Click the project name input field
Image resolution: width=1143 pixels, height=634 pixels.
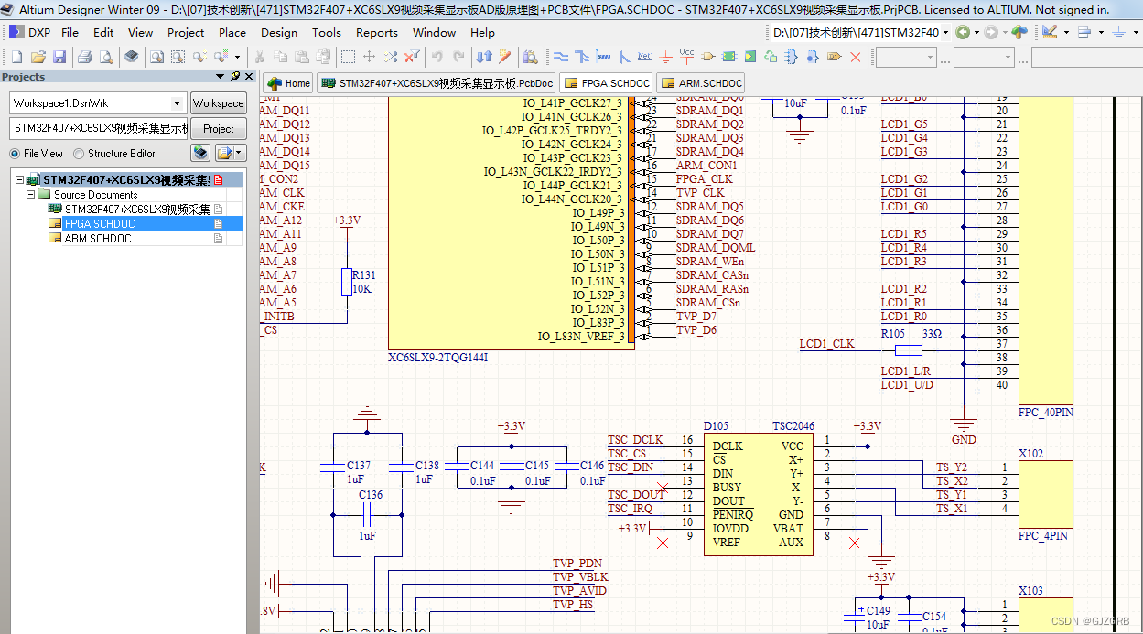point(98,128)
